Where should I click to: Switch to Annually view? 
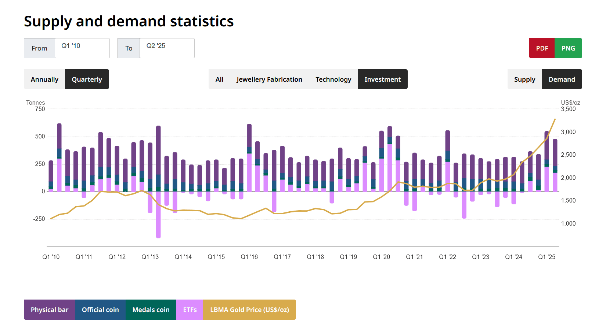44,79
